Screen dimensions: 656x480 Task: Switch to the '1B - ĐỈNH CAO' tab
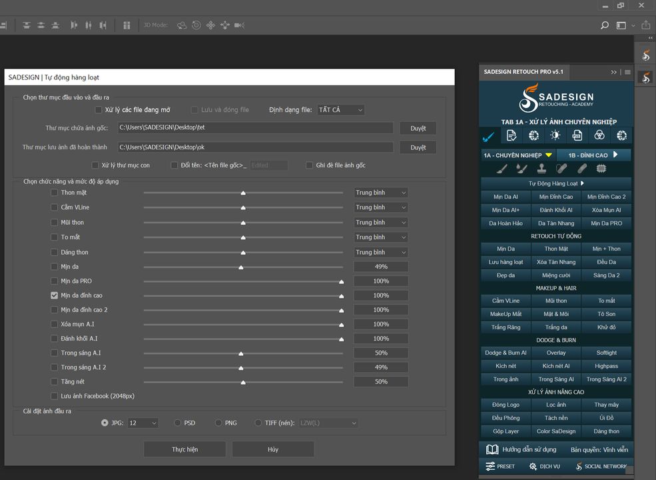coord(588,155)
